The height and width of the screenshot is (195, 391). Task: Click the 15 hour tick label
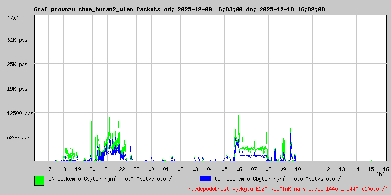[371, 169]
